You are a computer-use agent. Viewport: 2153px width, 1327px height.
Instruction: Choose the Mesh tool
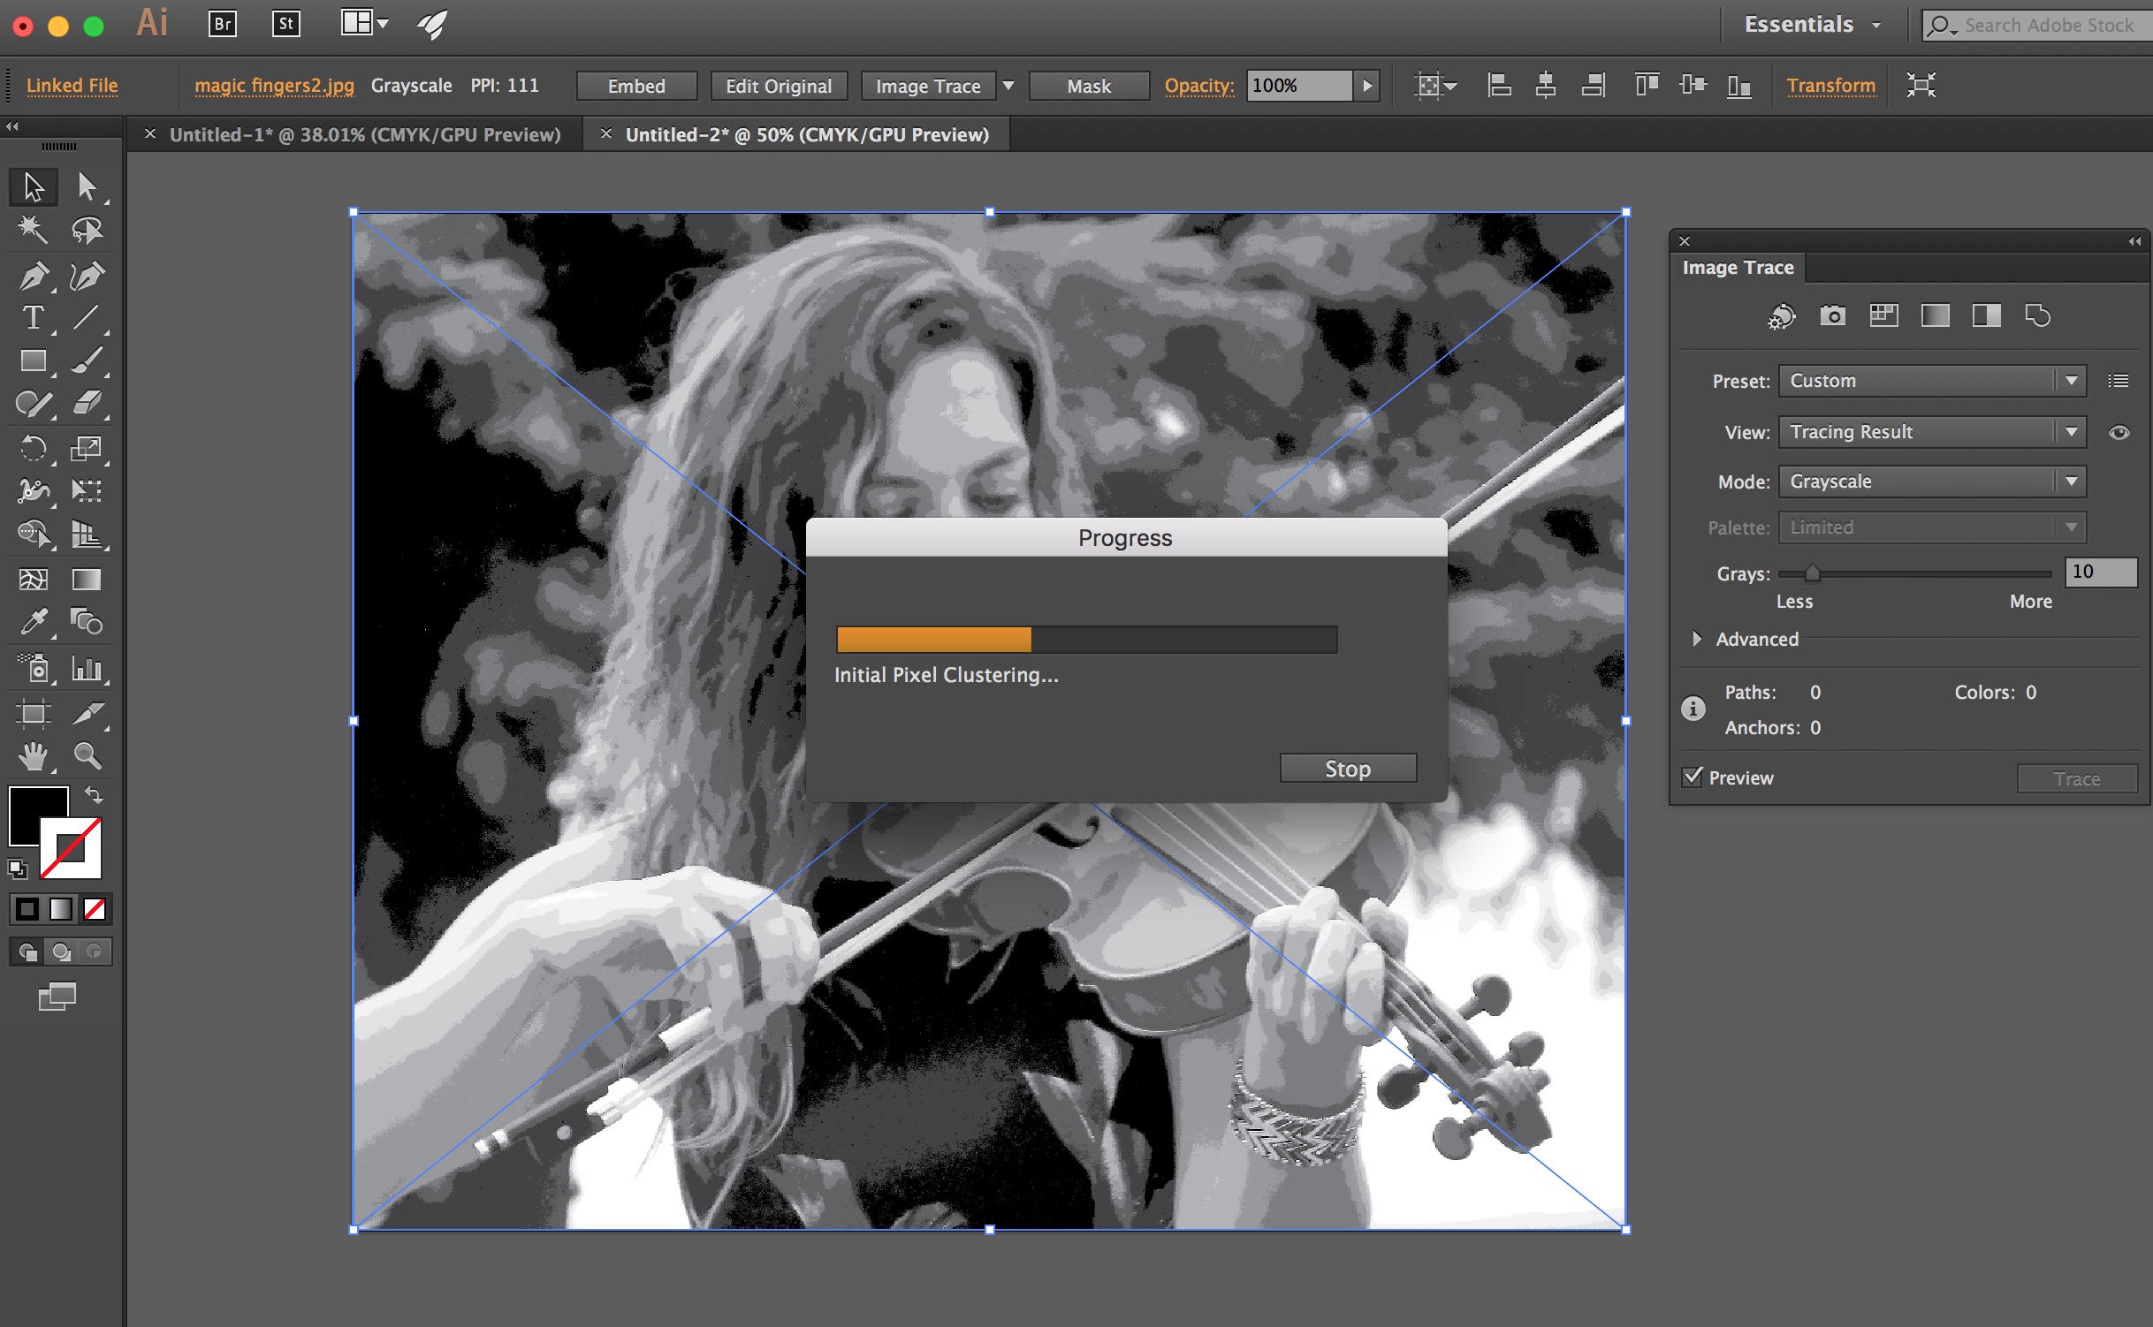point(34,580)
